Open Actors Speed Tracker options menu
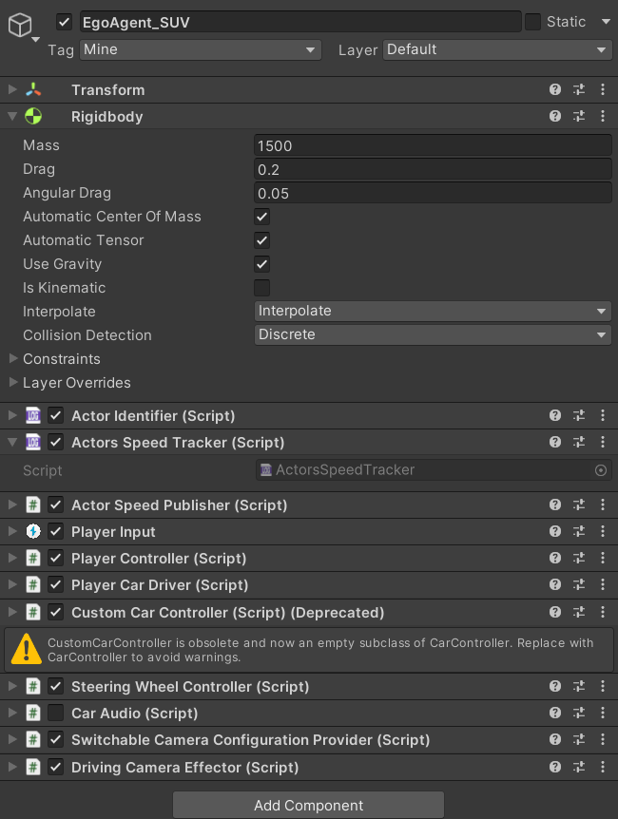This screenshot has width=618, height=819. tap(603, 442)
